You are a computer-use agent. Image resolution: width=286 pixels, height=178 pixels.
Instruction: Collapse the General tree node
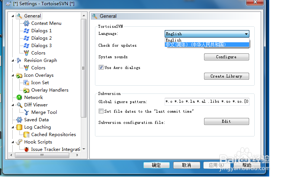[x=13, y=16]
